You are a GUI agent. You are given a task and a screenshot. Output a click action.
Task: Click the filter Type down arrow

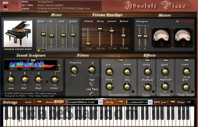click(92, 85)
